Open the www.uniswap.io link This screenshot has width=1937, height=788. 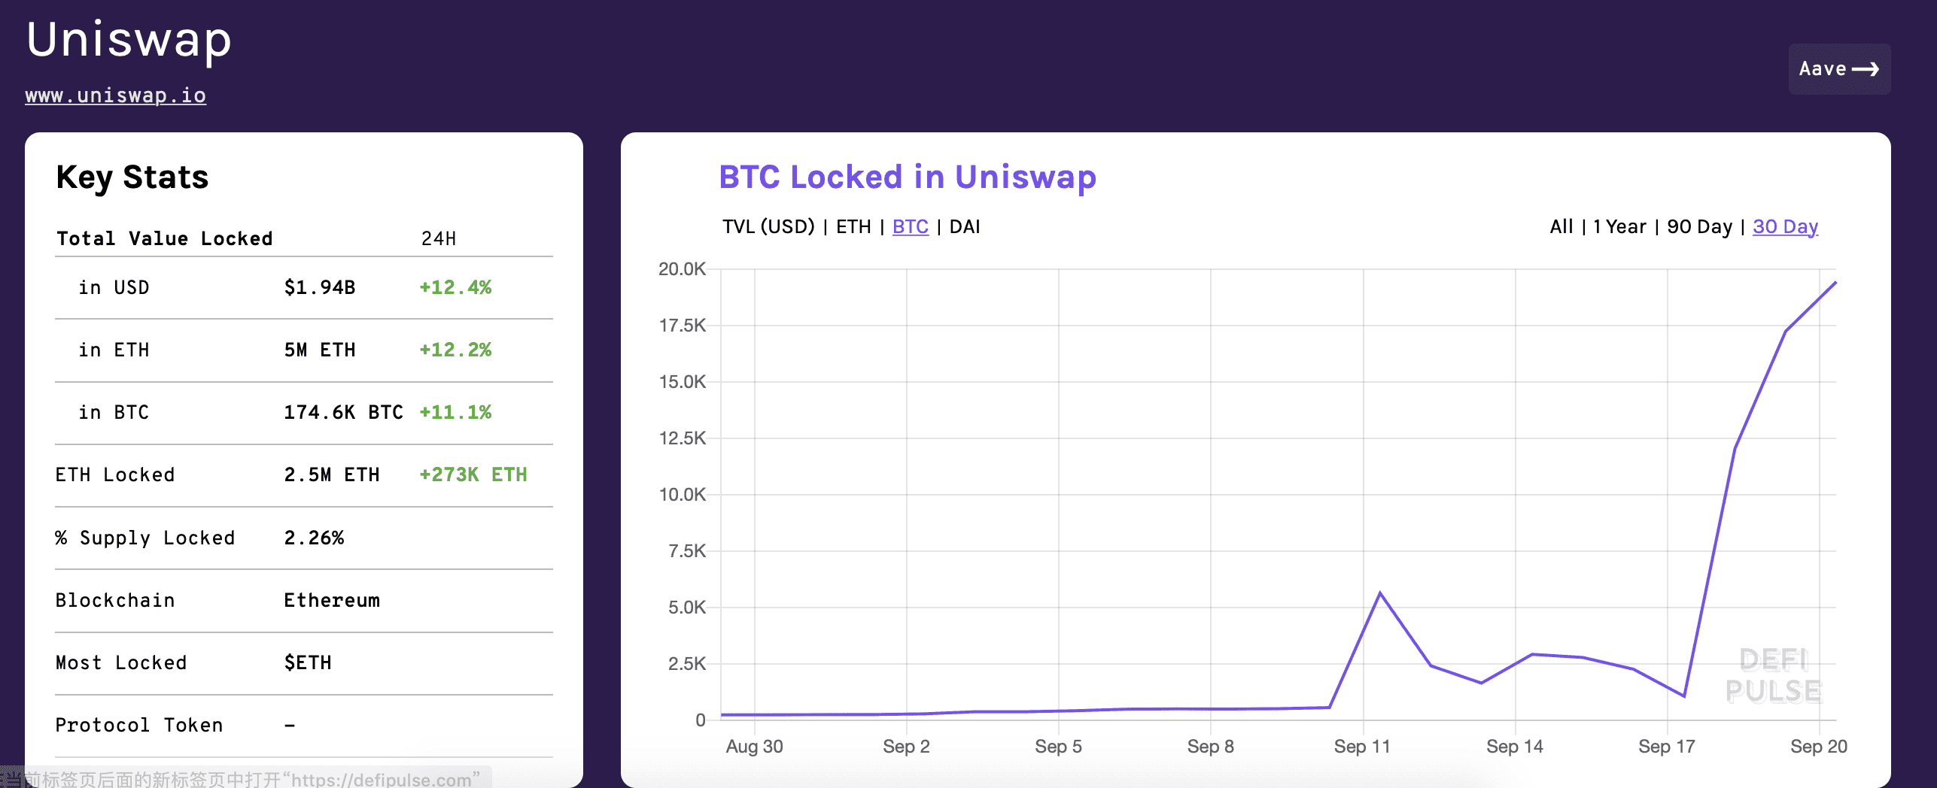coord(115,95)
